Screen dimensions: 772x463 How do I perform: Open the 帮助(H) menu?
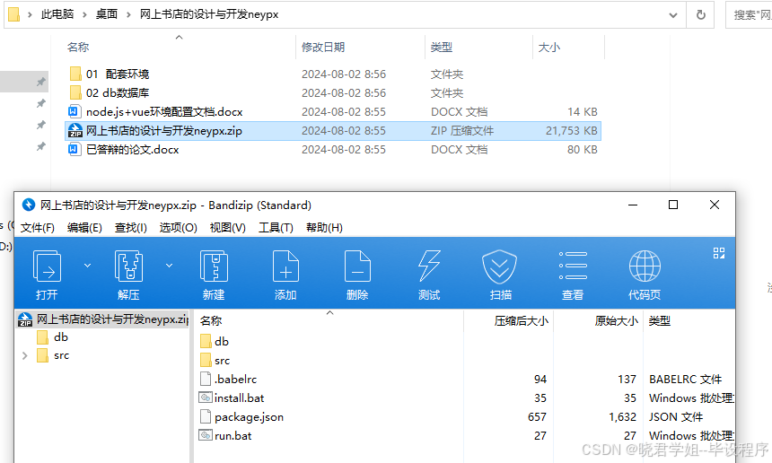coord(324,227)
